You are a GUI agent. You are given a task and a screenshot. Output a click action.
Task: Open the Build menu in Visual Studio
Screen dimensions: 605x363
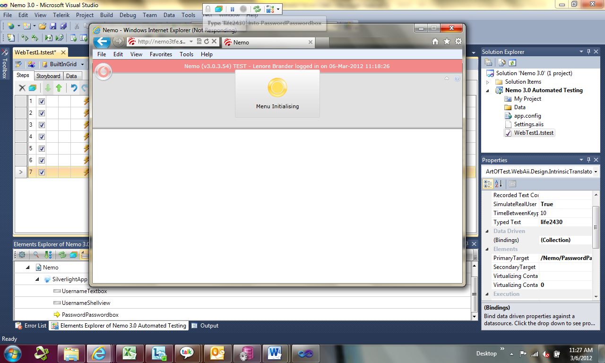point(107,15)
